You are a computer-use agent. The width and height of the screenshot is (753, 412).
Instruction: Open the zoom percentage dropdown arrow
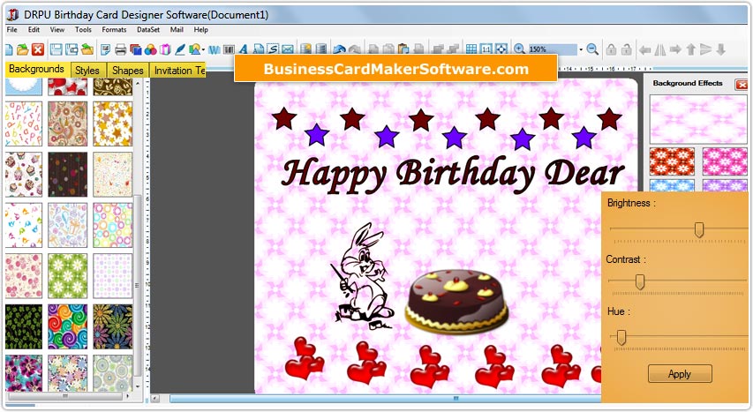(581, 49)
